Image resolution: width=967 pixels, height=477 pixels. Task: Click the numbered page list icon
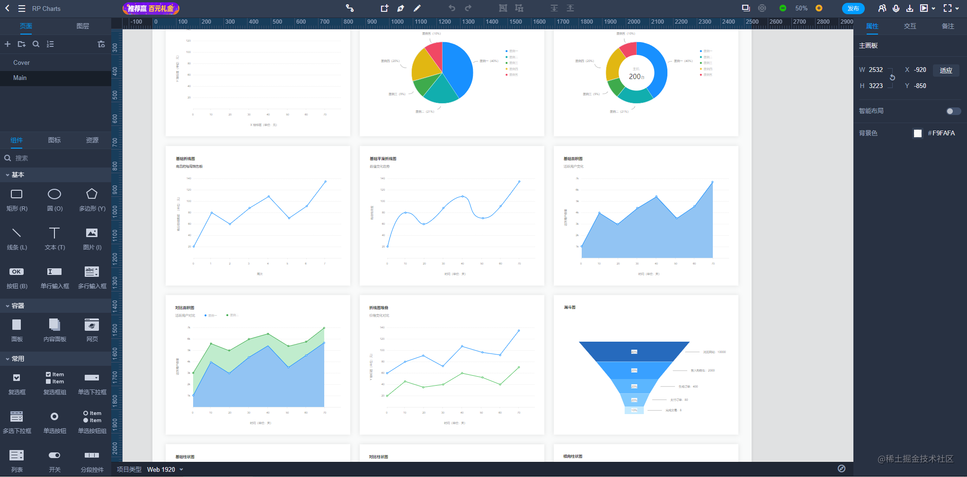(x=50, y=44)
